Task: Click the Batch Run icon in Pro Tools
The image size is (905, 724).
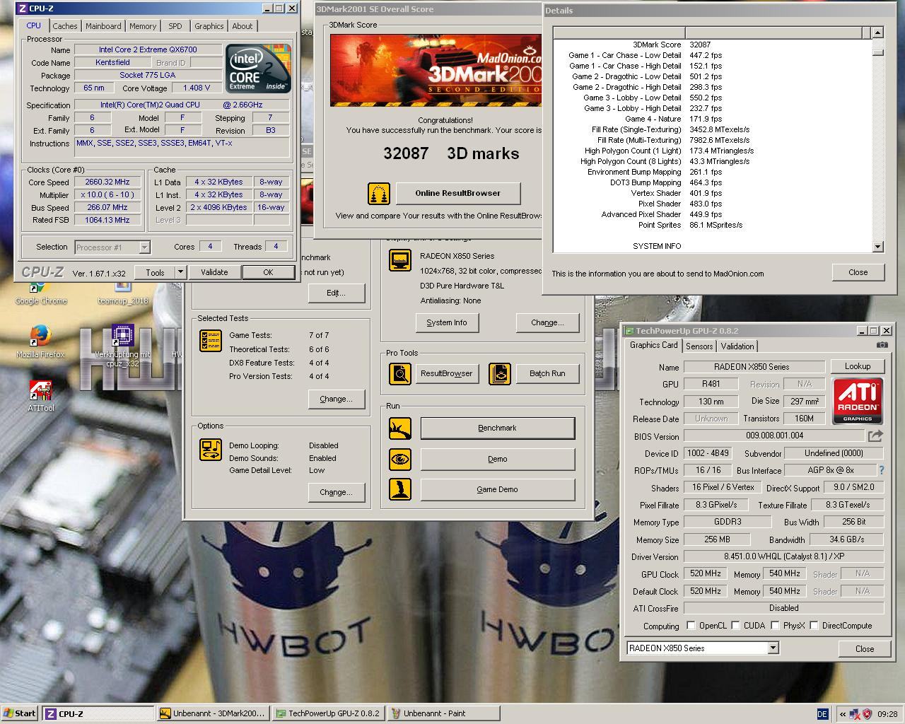Action: (x=499, y=373)
